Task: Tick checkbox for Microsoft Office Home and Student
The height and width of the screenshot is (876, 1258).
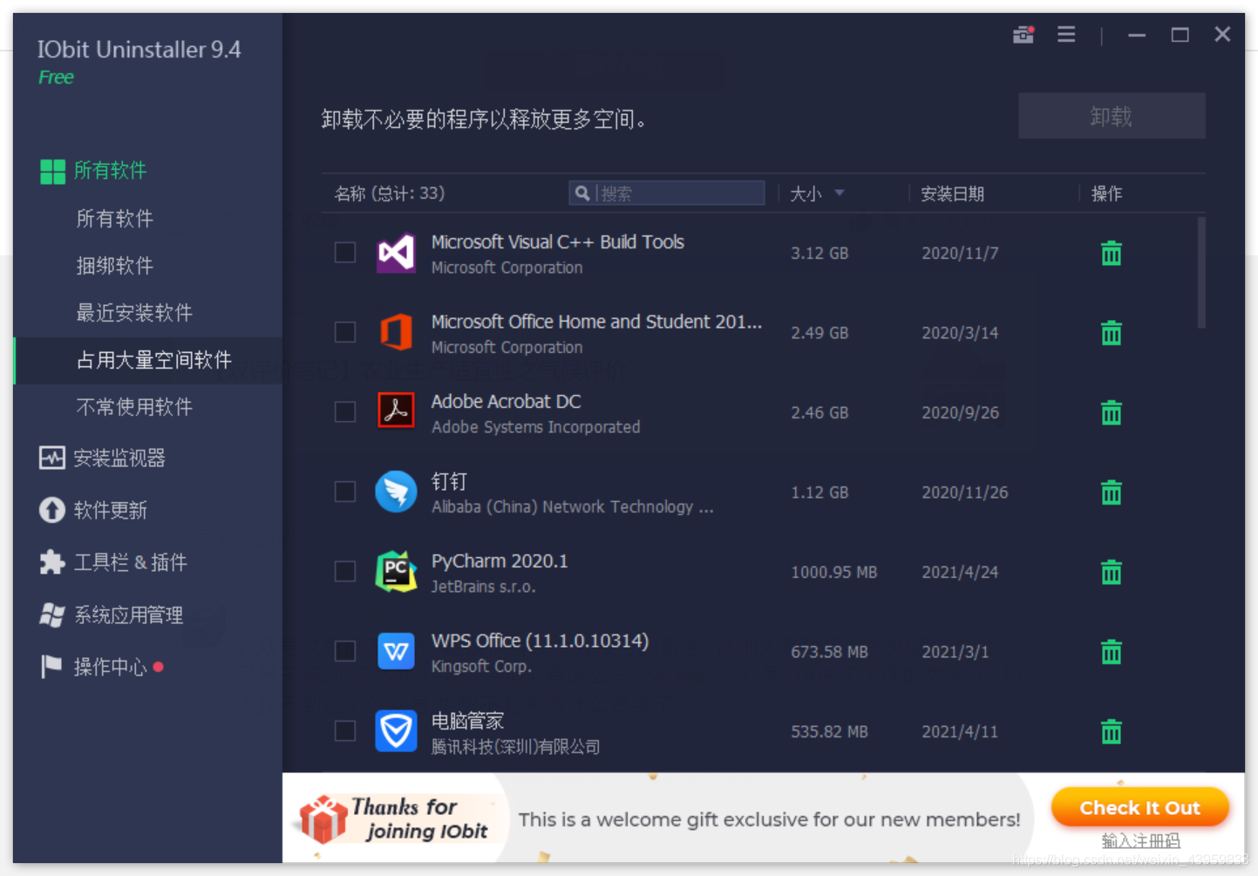Action: (x=345, y=333)
